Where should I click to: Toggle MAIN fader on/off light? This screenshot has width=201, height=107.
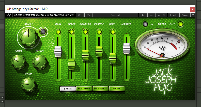pos(58,32)
